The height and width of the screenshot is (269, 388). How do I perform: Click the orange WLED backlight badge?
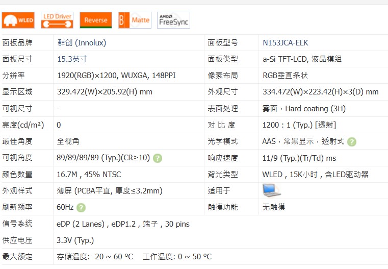pos(18,20)
